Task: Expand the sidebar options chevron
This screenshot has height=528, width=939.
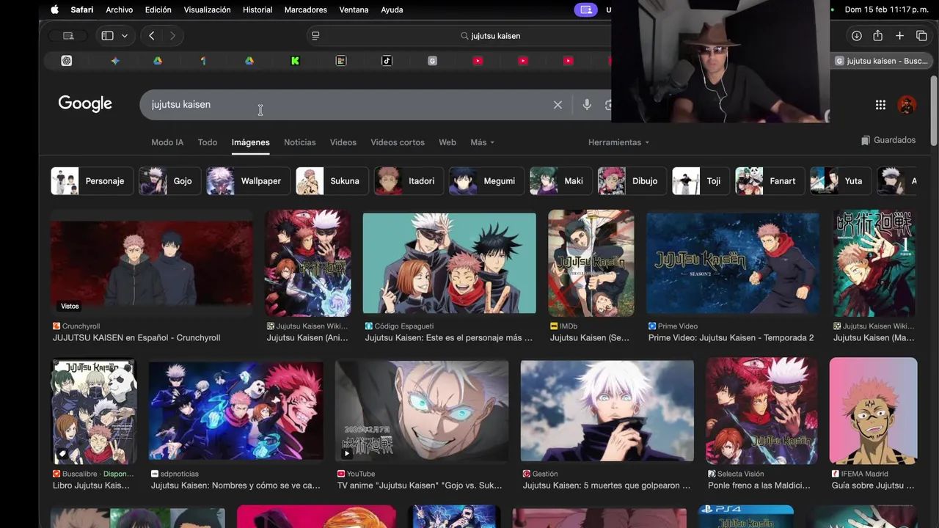Action: point(125,35)
